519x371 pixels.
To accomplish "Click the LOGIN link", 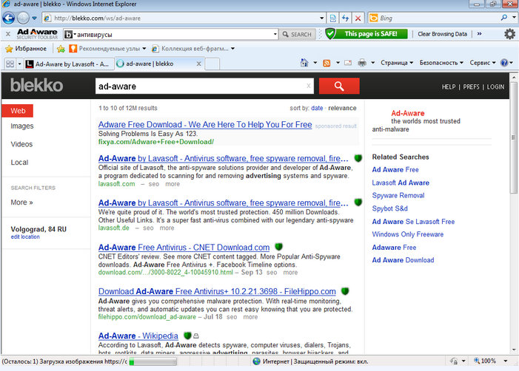I will pos(495,87).
